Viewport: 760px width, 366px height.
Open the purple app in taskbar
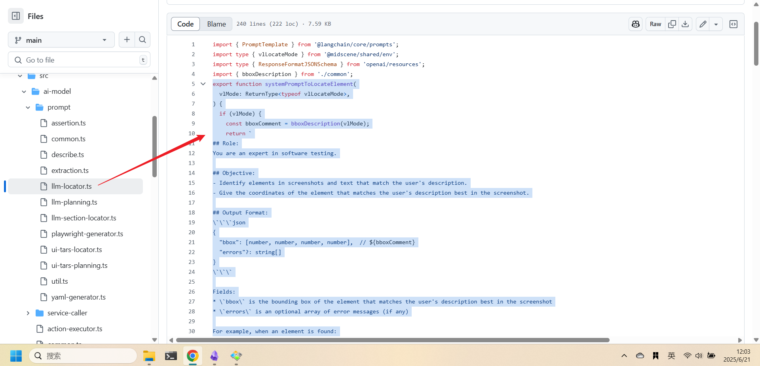(x=215, y=356)
